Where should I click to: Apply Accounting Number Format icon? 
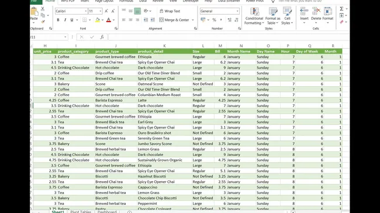(203, 20)
